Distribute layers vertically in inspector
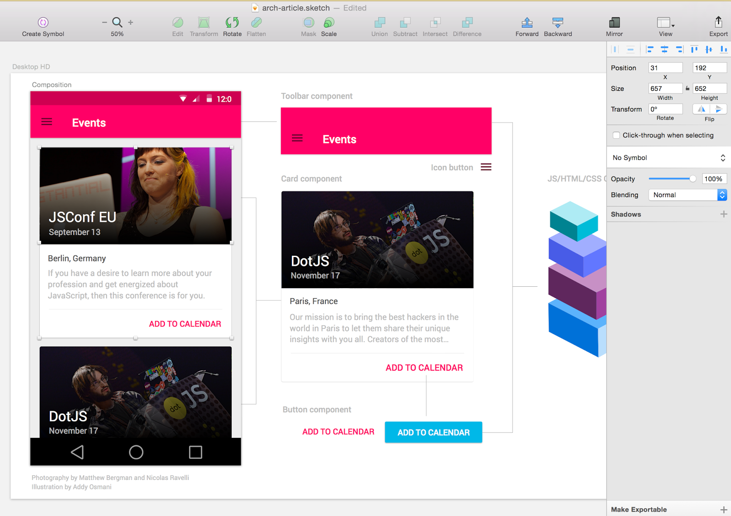 pyautogui.click(x=630, y=49)
